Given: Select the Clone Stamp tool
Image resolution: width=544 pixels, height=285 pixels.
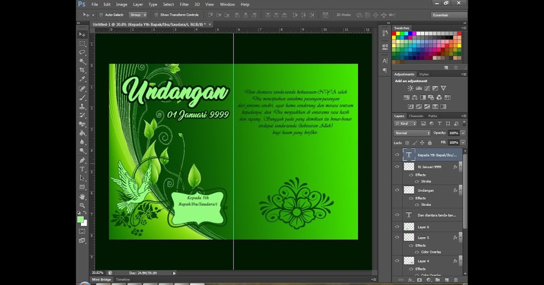Looking at the screenshot, I should [x=82, y=106].
